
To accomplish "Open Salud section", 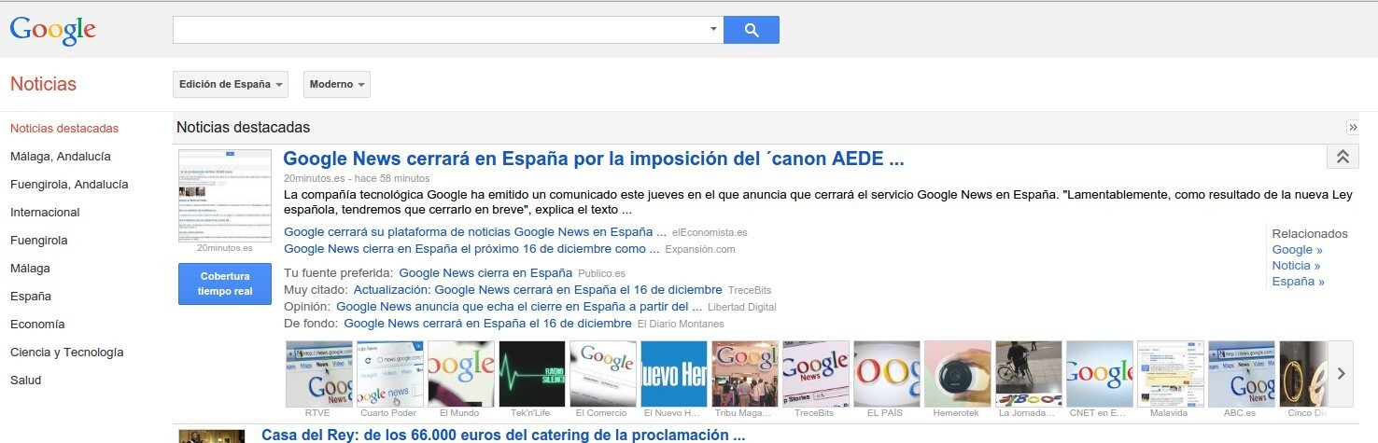I will click(x=26, y=381).
